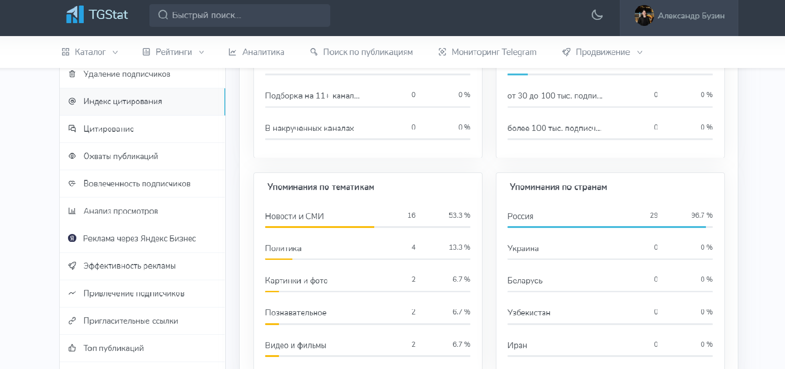Go to the Аналитика menu item
Screen dimensions: 785x369
257,52
